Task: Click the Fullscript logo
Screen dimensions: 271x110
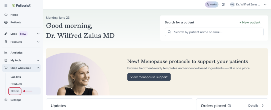Action: pos(21,6)
